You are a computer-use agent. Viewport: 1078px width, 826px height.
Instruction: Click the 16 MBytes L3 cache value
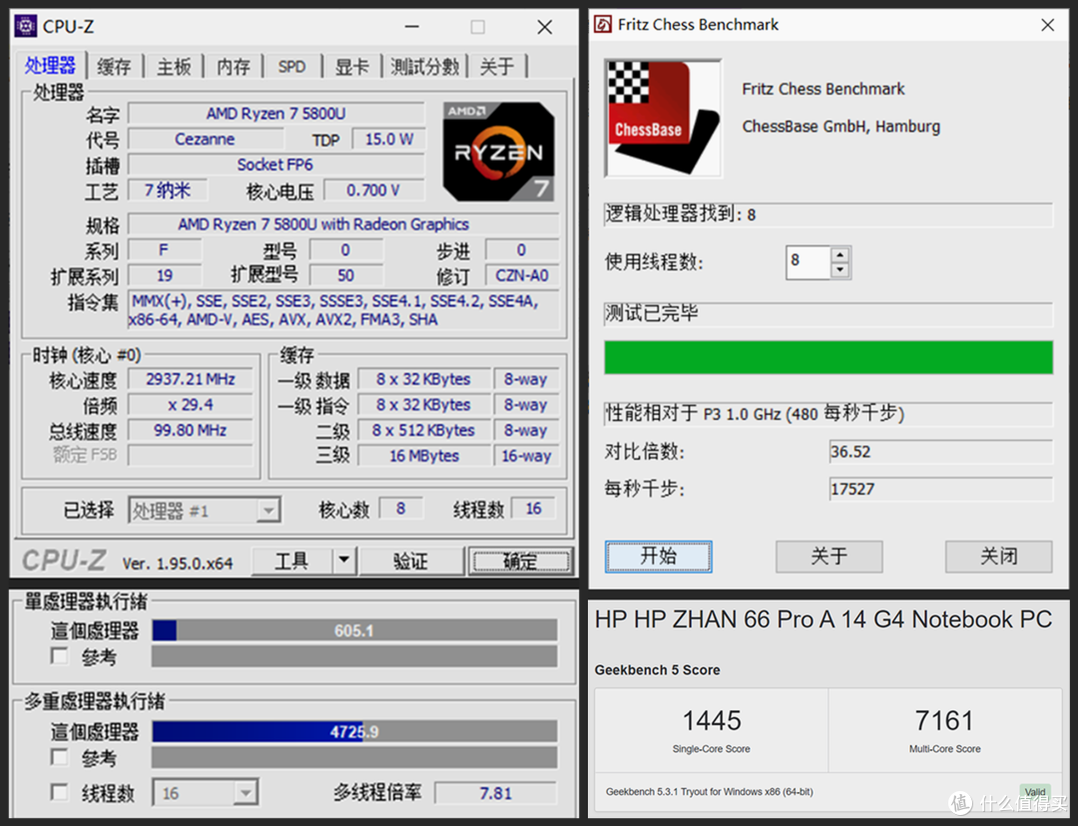coord(424,456)
